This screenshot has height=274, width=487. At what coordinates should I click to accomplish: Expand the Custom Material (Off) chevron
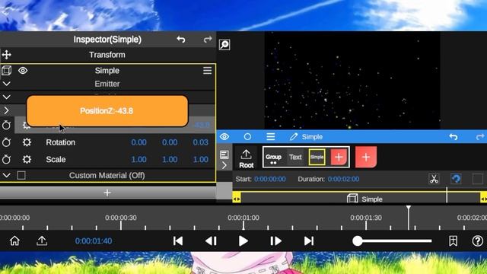[x=7, y=176]
